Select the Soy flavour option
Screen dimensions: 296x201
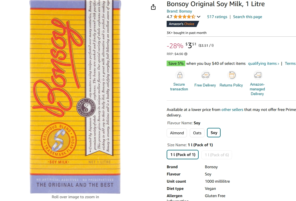pos(214,133)
